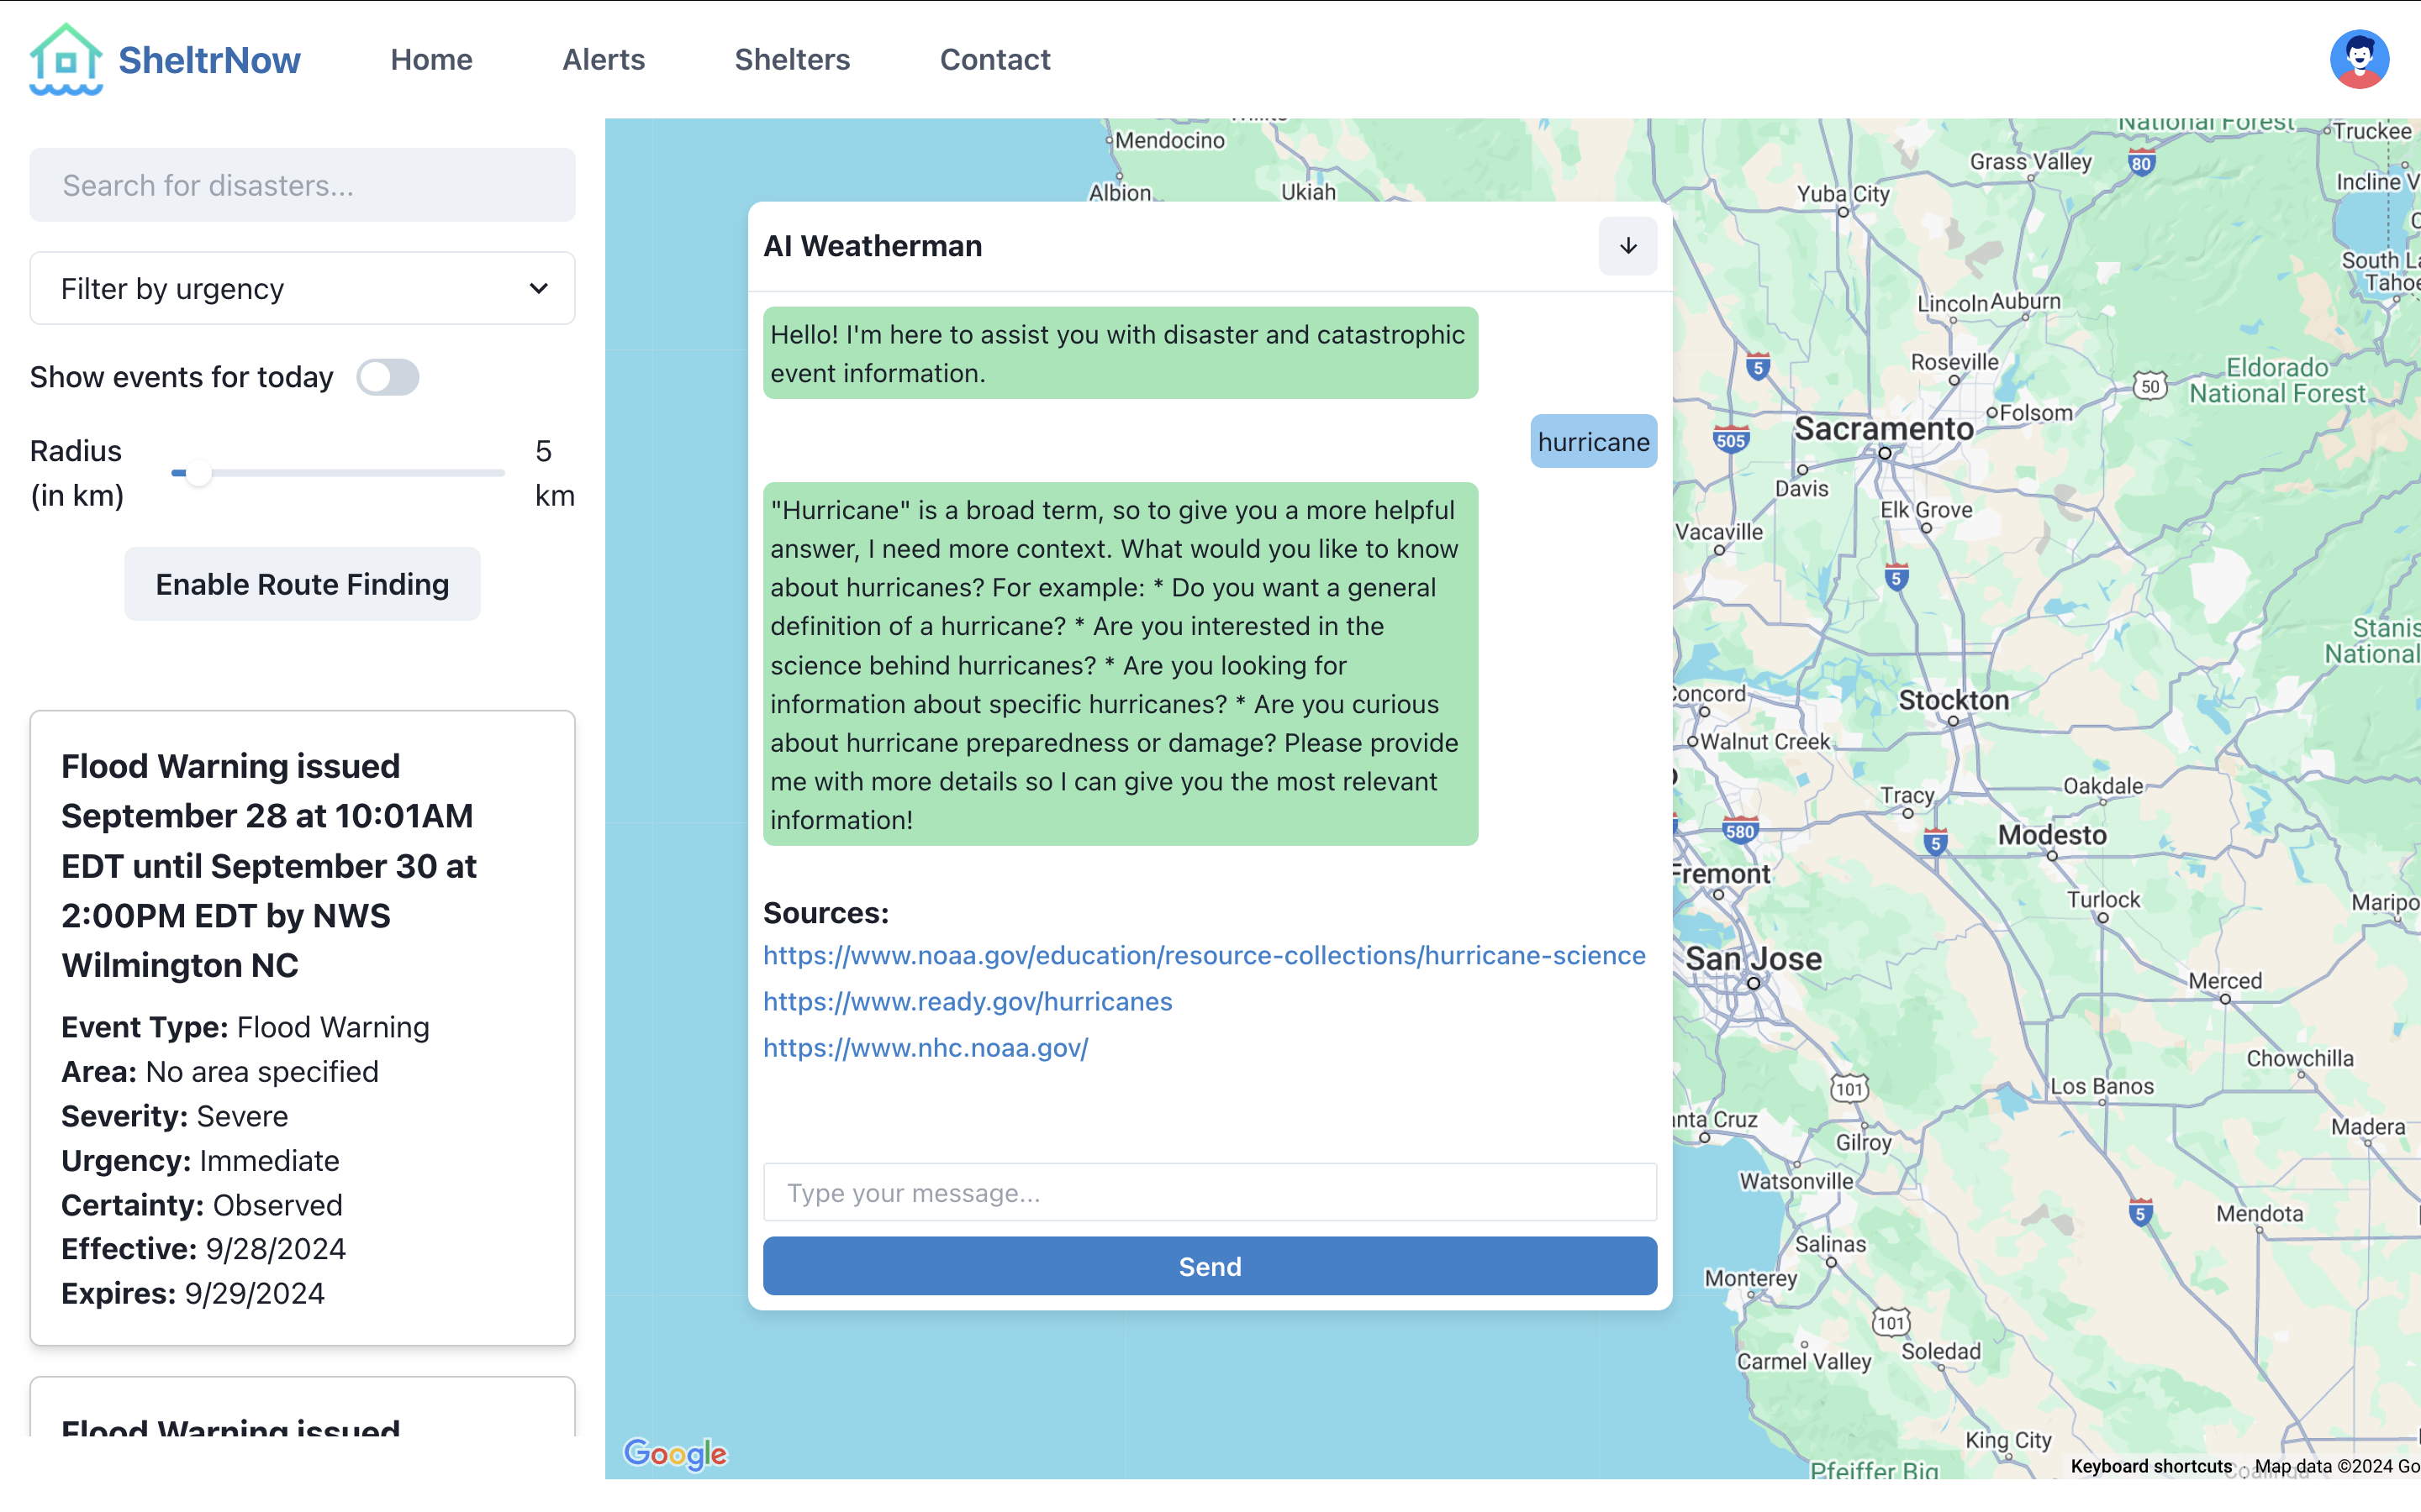The image size is (2421, 1512).
Task: Collapse the AI Weatherman chat with arrow button
Action: 1627,246
